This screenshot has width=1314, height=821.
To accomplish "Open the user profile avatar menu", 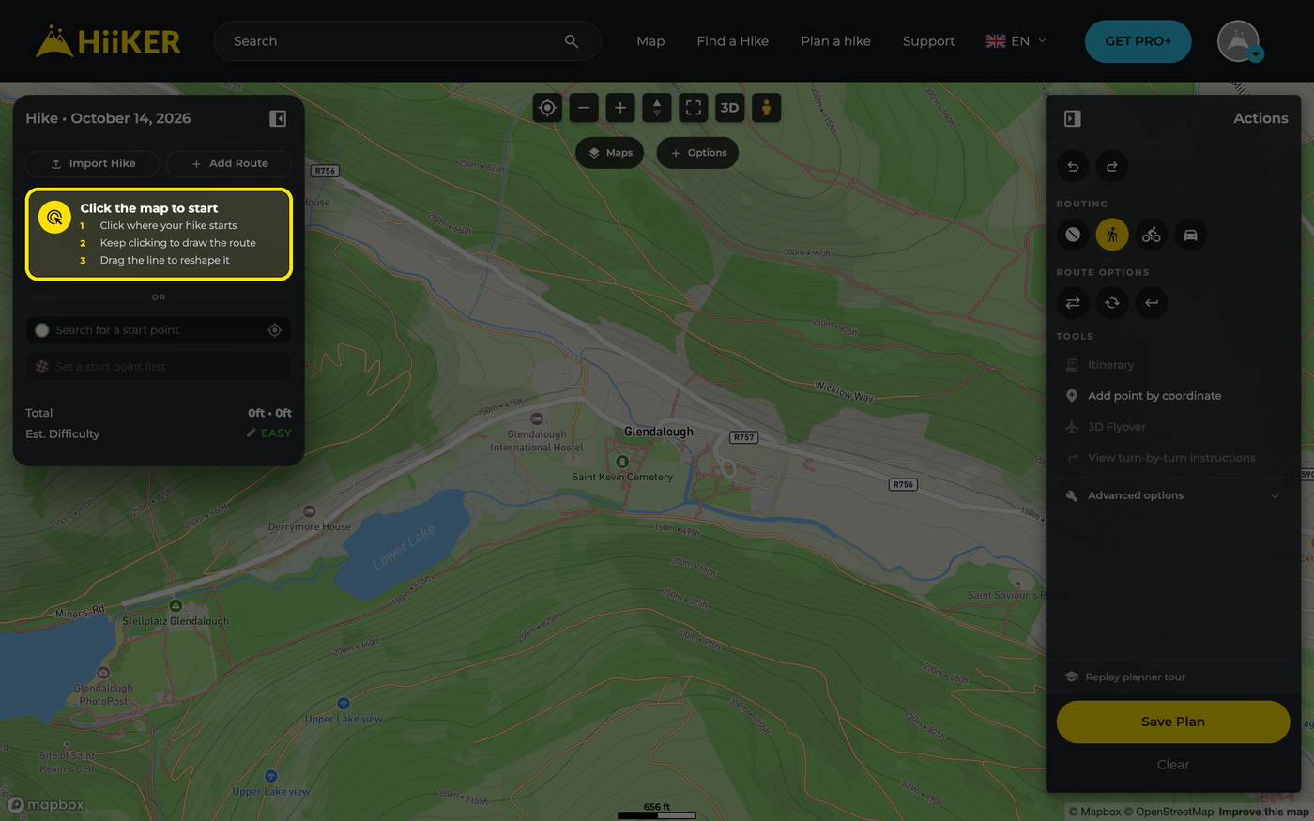I will point(1239,41).
